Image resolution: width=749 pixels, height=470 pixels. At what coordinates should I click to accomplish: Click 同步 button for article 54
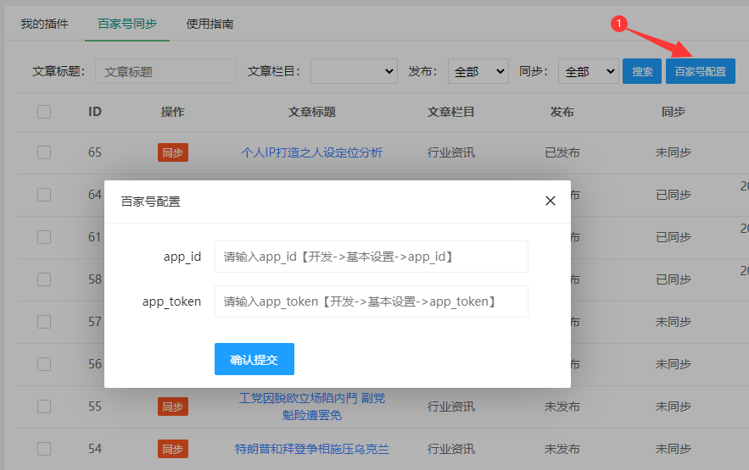[173, 449]
